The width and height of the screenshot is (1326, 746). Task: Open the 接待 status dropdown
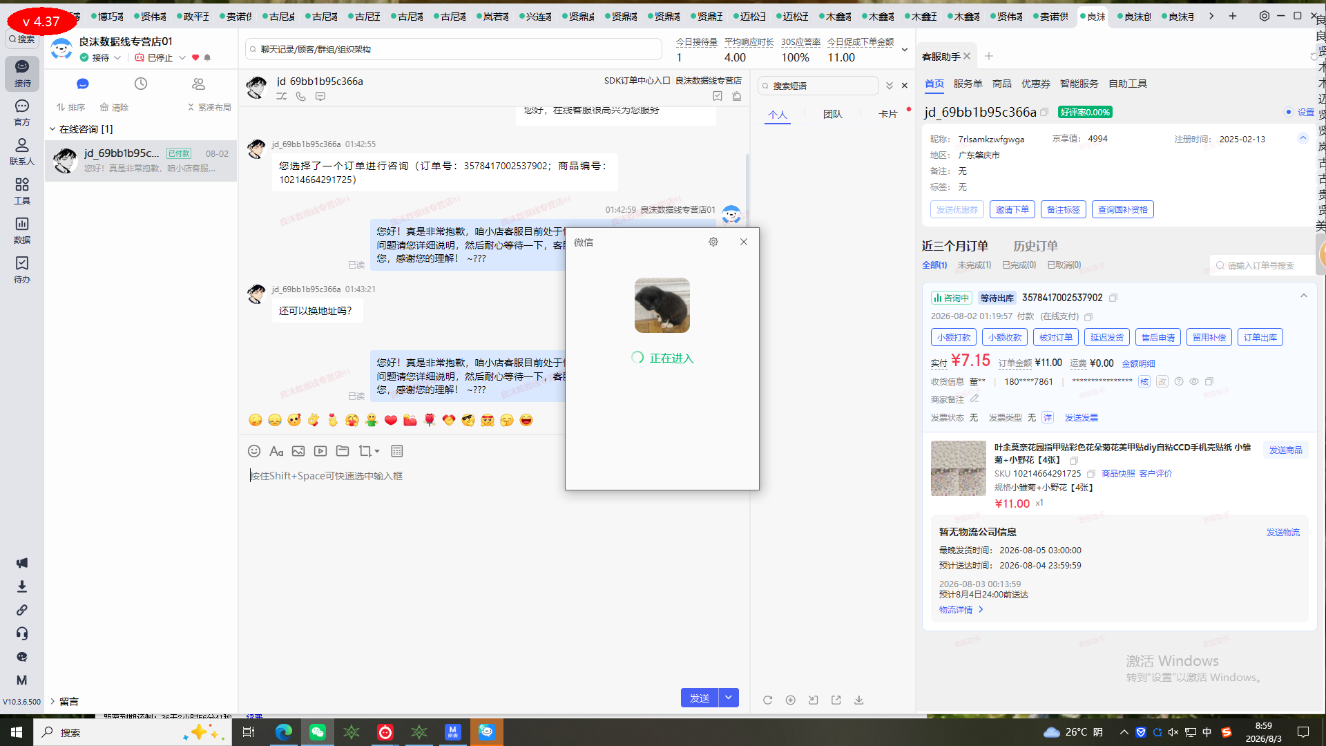pos(117,58)
